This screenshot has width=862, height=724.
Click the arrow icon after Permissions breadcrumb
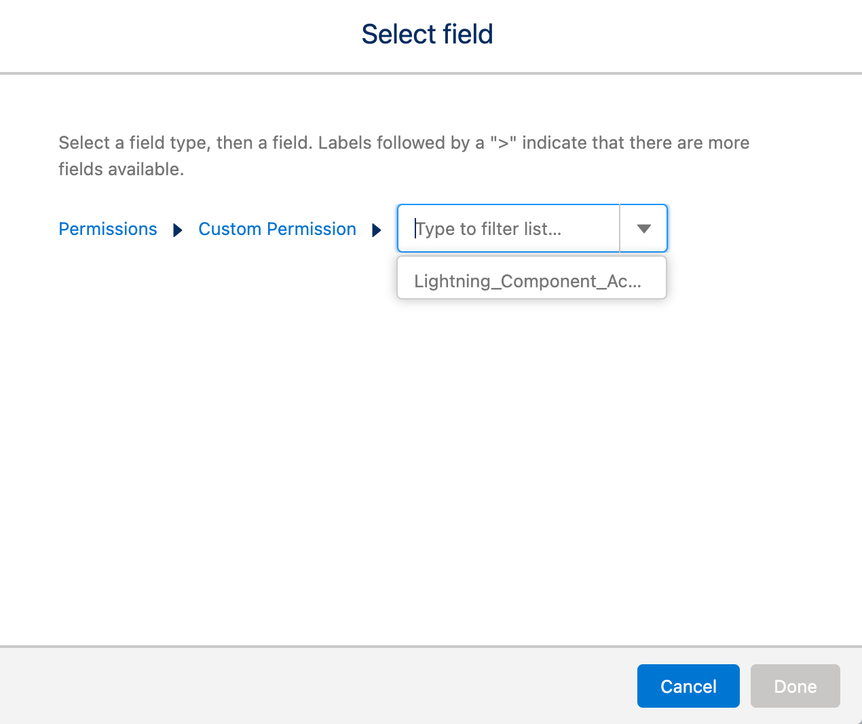point(178,230)
